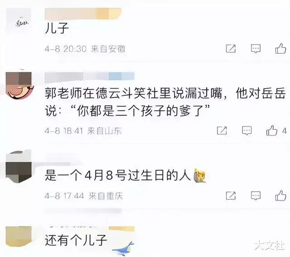
Task: Open the gray avatar of 重庆 commenter
Action: pyautogui.click(x=19, y=167)
